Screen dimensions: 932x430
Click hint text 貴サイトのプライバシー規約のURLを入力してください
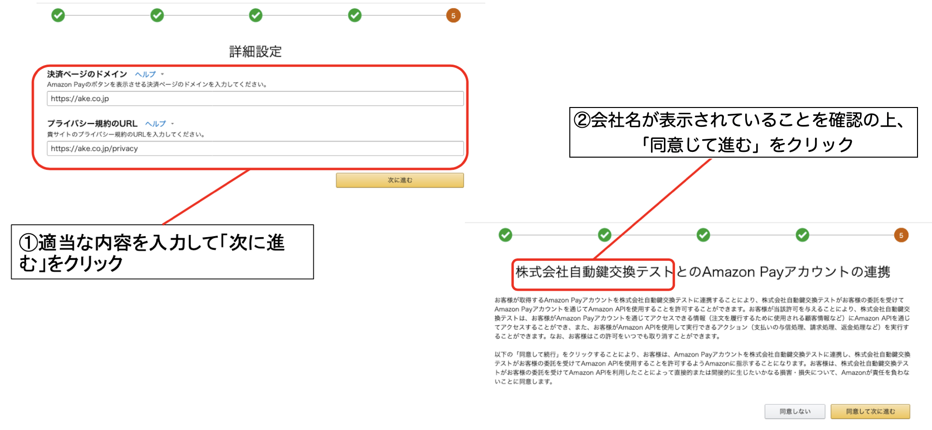pos(126,134)
